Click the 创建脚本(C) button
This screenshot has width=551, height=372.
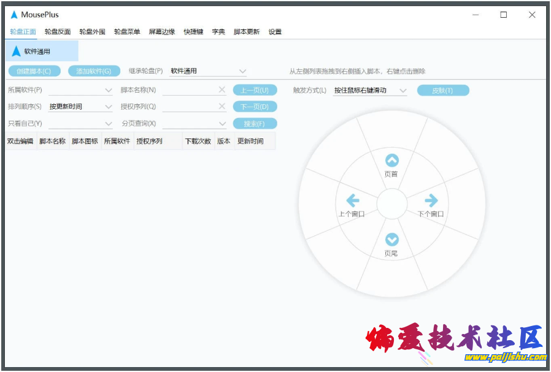tap(34, 71)
